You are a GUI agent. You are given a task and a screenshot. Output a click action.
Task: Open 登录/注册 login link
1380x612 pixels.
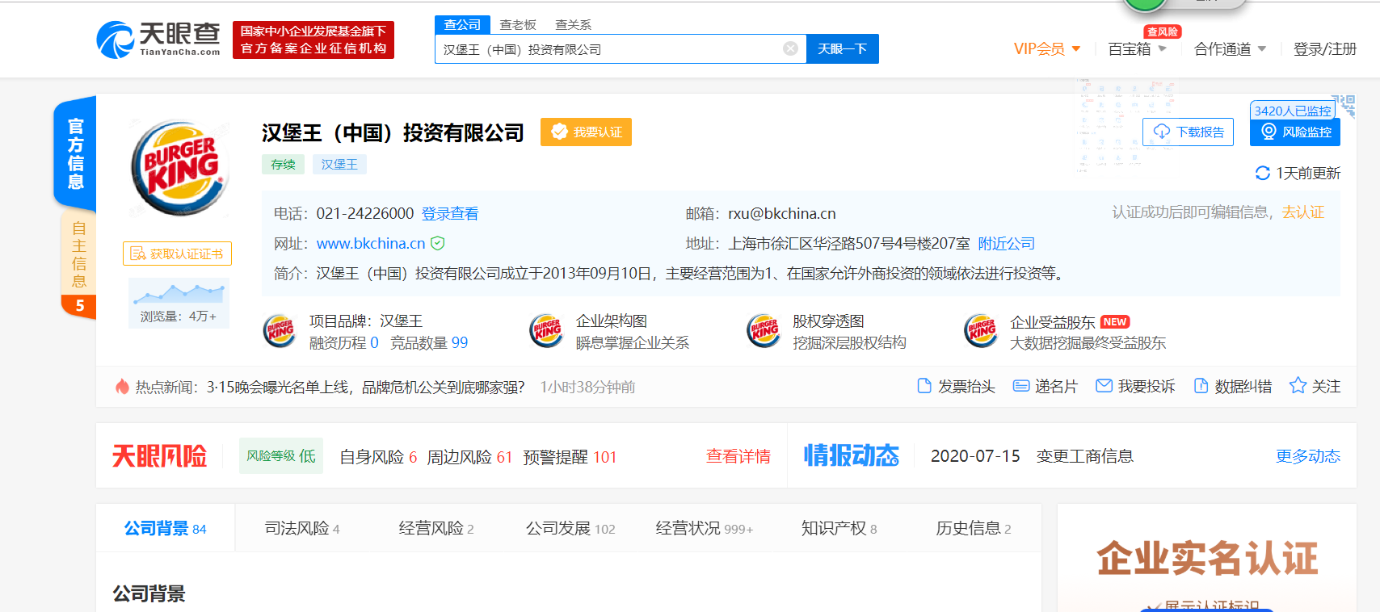pos(1325,49)
